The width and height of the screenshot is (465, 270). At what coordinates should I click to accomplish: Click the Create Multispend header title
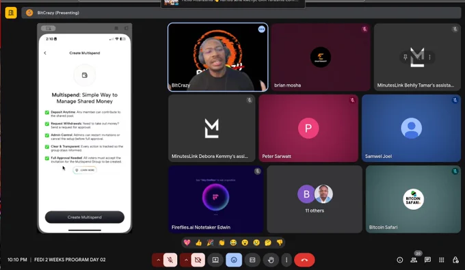point(85,53)
